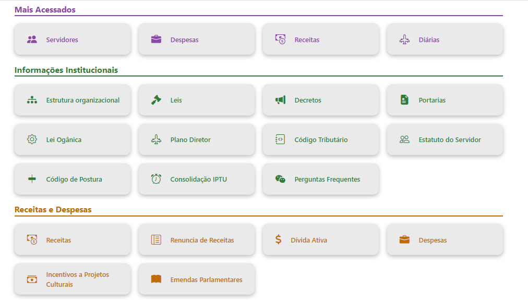Open the purple Receitas card under Mais Acessados
Viewport: 528px width, 305px height.
point(320,40)
